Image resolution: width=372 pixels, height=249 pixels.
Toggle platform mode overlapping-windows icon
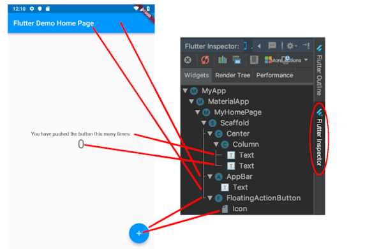(x=237, y=60)
